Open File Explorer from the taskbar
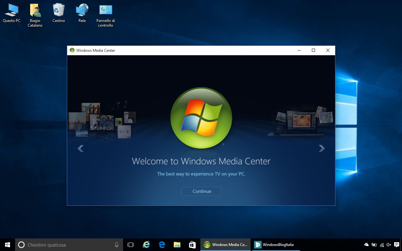402x251 pixels. click(x=177, y=244)
